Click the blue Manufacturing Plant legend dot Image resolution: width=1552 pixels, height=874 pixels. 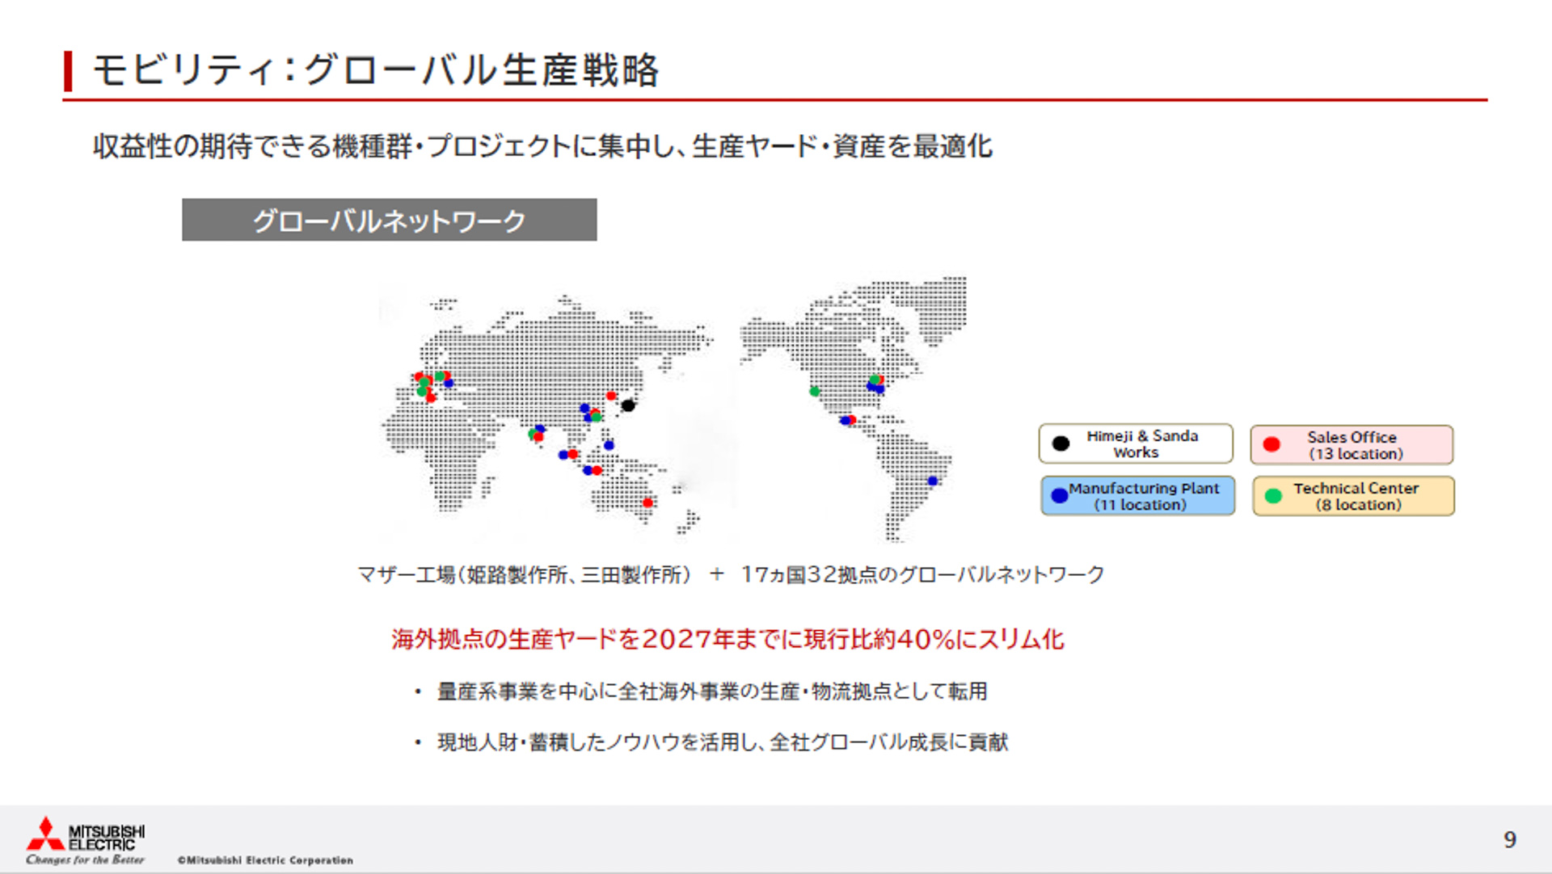[x=1059, y=495]
